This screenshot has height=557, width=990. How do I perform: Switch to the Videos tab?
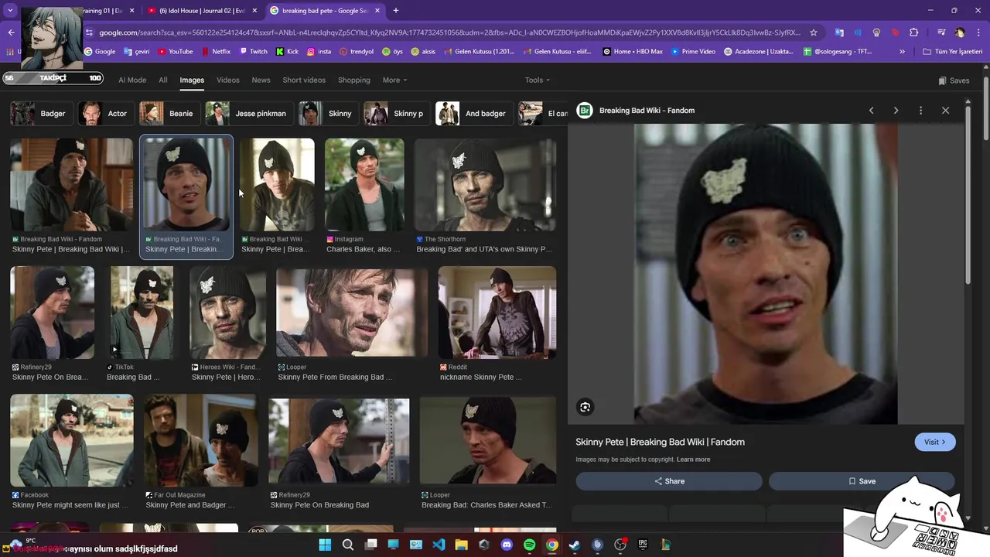tap(228, 80)
